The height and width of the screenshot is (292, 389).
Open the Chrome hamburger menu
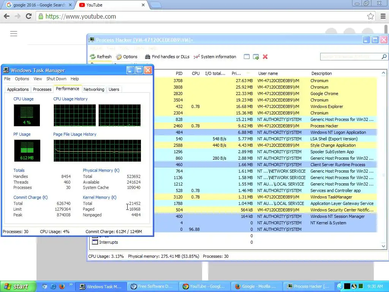pos(383,16)
